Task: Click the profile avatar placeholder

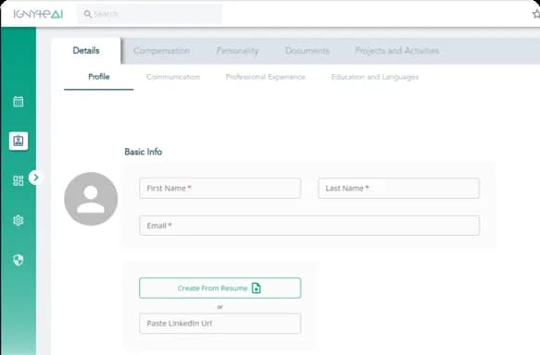Action: coord(91,199)
